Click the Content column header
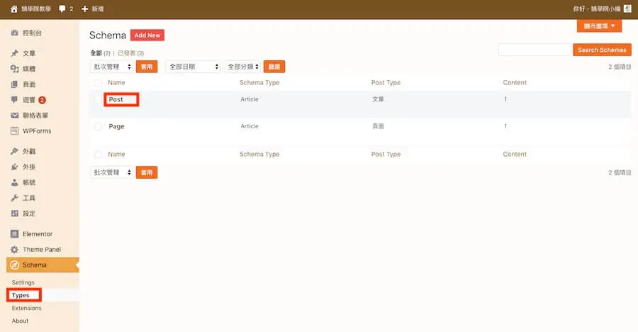638x332 pixels. pyautogui.click(x=515, y=83)
